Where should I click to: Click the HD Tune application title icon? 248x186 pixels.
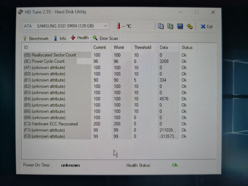click(x=20, y=12)
